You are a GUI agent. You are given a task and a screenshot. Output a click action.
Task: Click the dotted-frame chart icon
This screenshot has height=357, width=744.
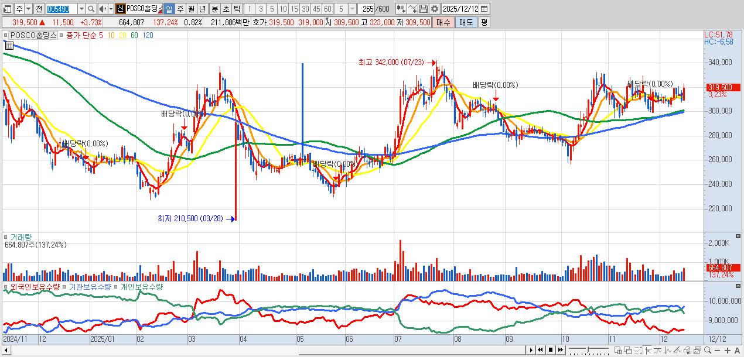click(638, 350)
